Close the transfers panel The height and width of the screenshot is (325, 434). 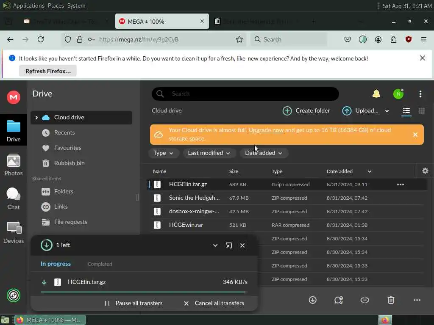coord(242,245)
